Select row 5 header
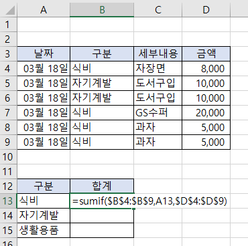 tap(8, 84)
